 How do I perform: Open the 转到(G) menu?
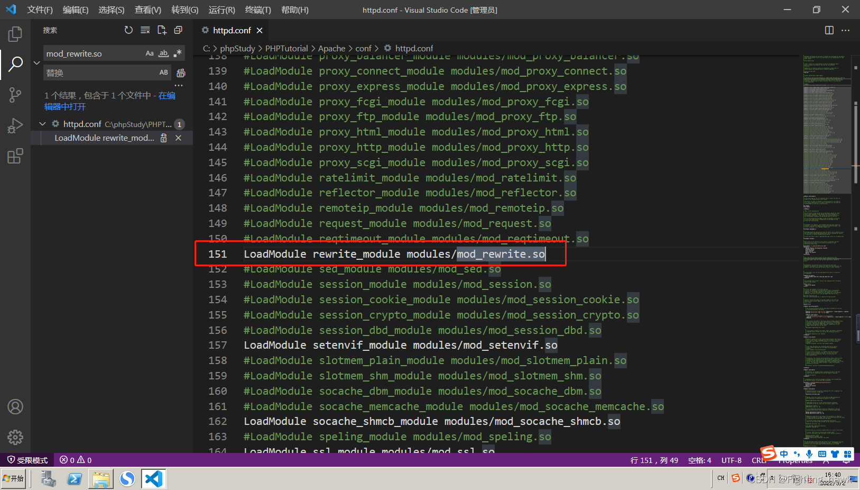[x=185, y=10]
